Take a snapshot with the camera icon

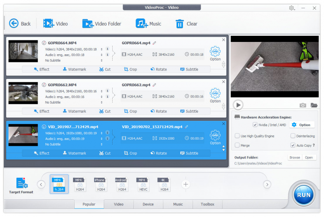[x=303, y=105]
